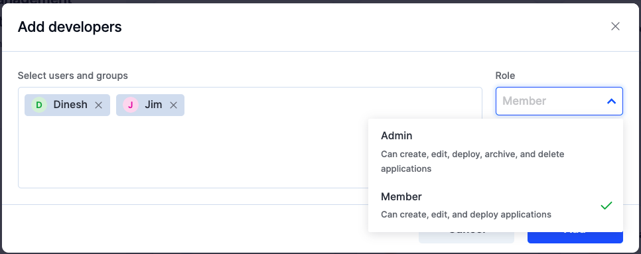Click the partially hidden Cancel button

(x=466, y=237)
